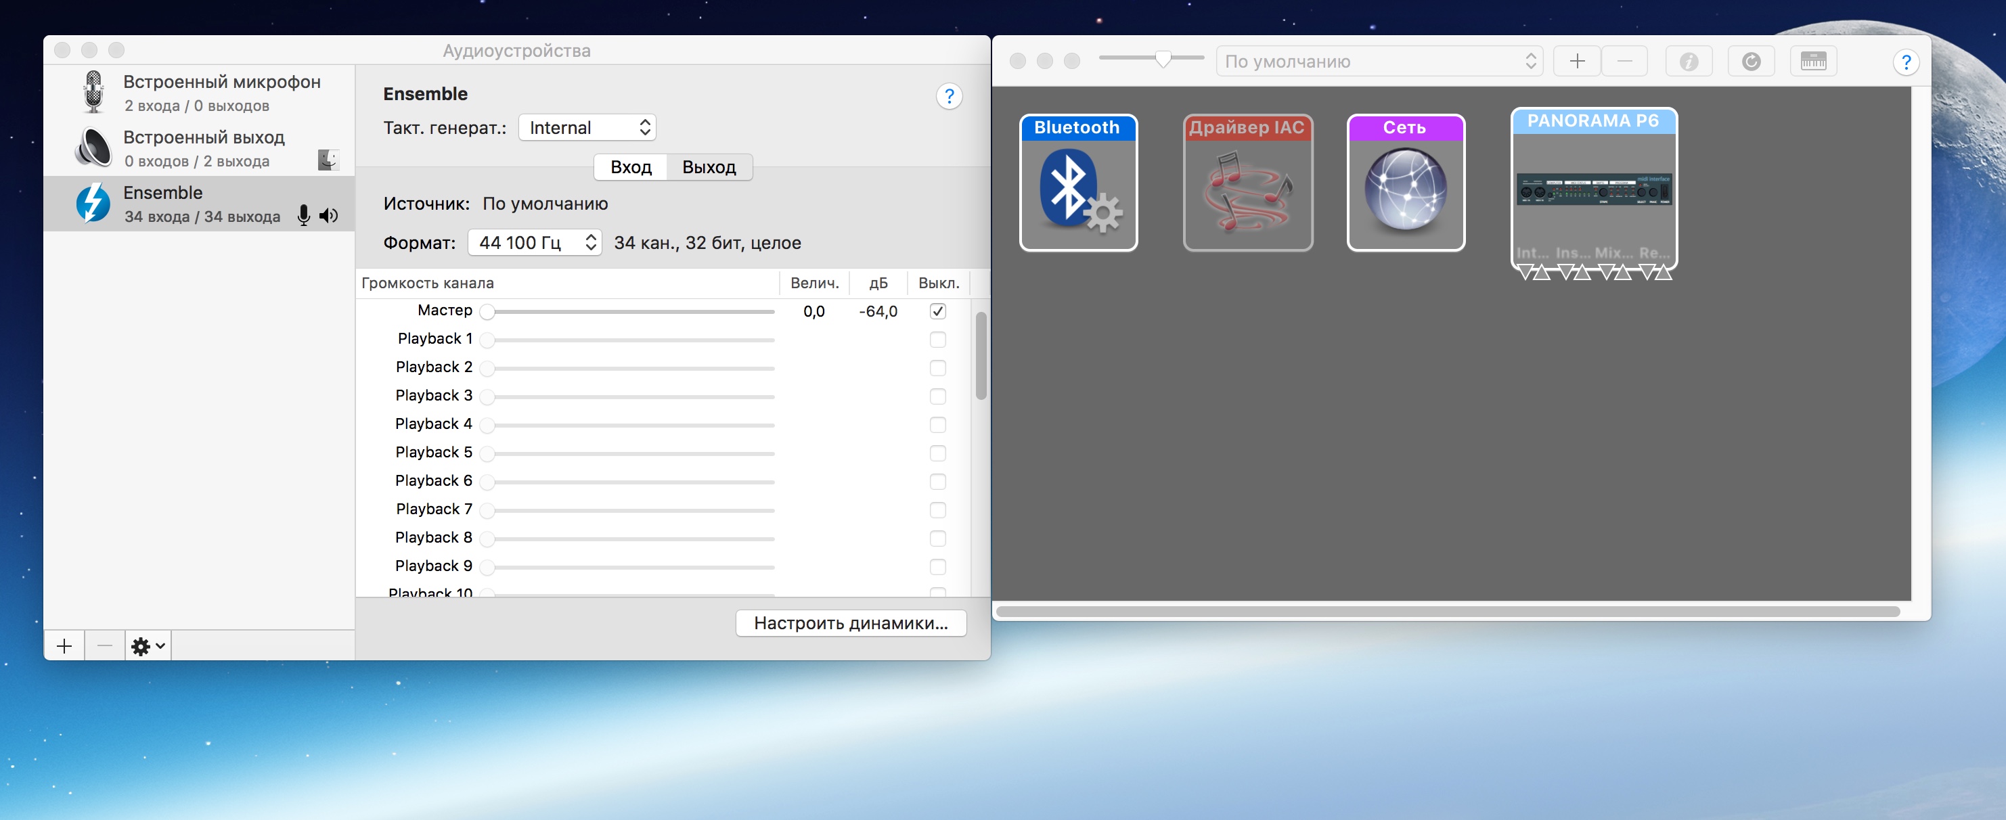Toggle mute checkbox for Playback 5

click(x=937, y=453)
